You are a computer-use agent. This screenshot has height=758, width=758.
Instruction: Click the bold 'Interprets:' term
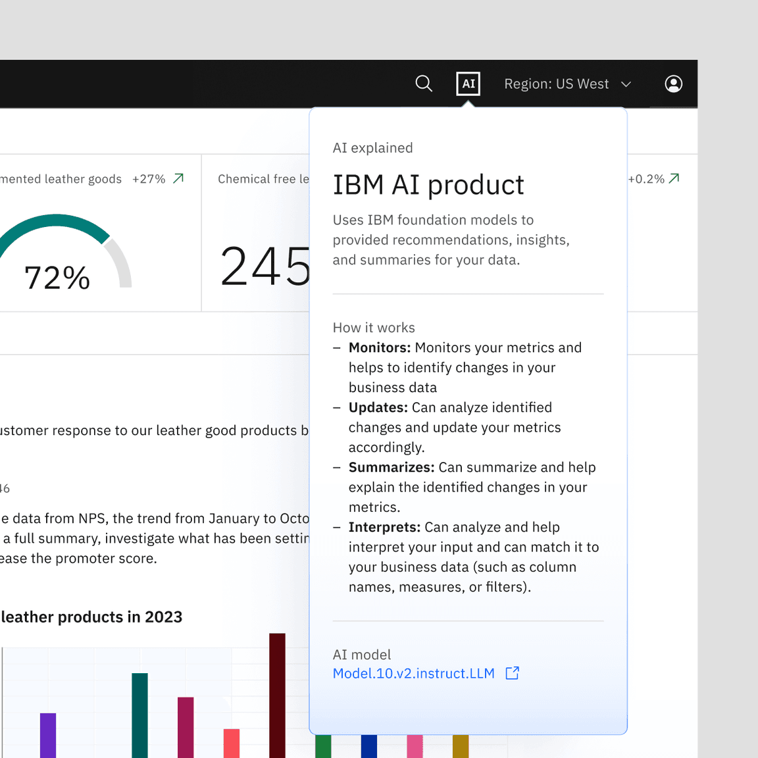point(384,527)
